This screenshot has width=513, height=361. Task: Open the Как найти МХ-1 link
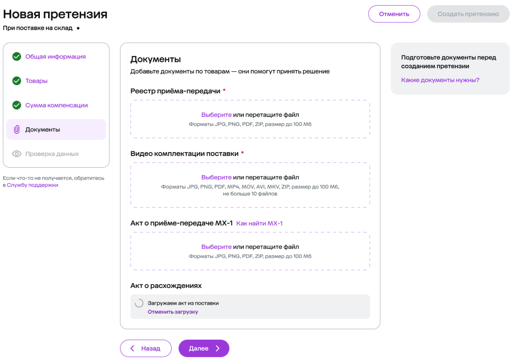click(x=259, y=223)
